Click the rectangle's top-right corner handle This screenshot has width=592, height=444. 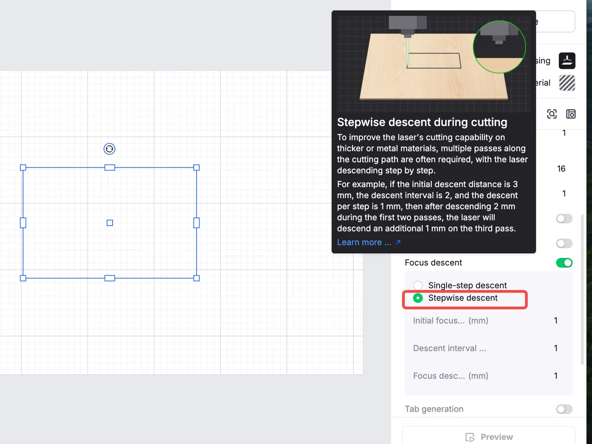(x=197, y=167)
